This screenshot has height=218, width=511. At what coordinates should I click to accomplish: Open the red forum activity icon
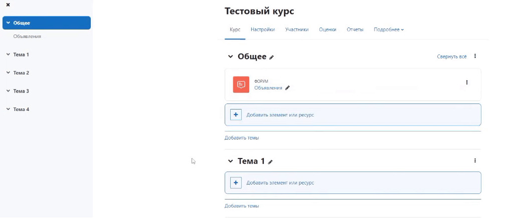coord(241,84)
